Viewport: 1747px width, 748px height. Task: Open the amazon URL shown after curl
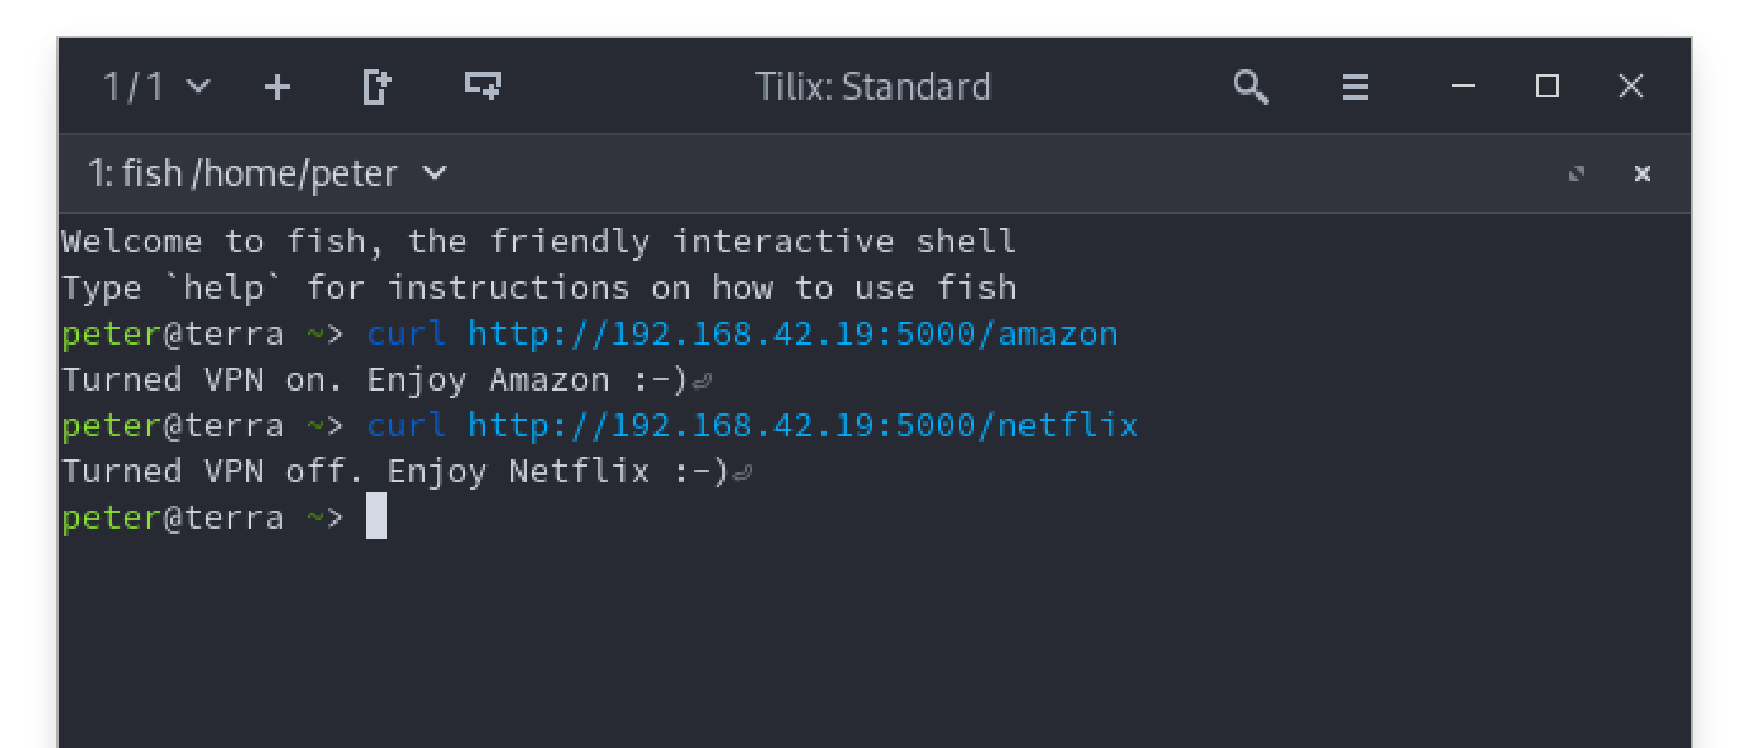794,333
